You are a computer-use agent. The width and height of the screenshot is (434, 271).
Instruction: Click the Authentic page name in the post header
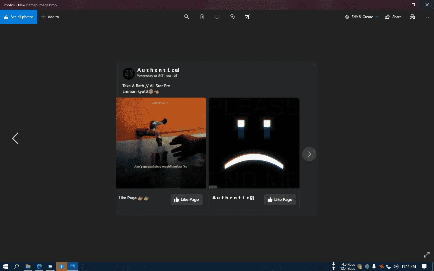tap(158, 70)
